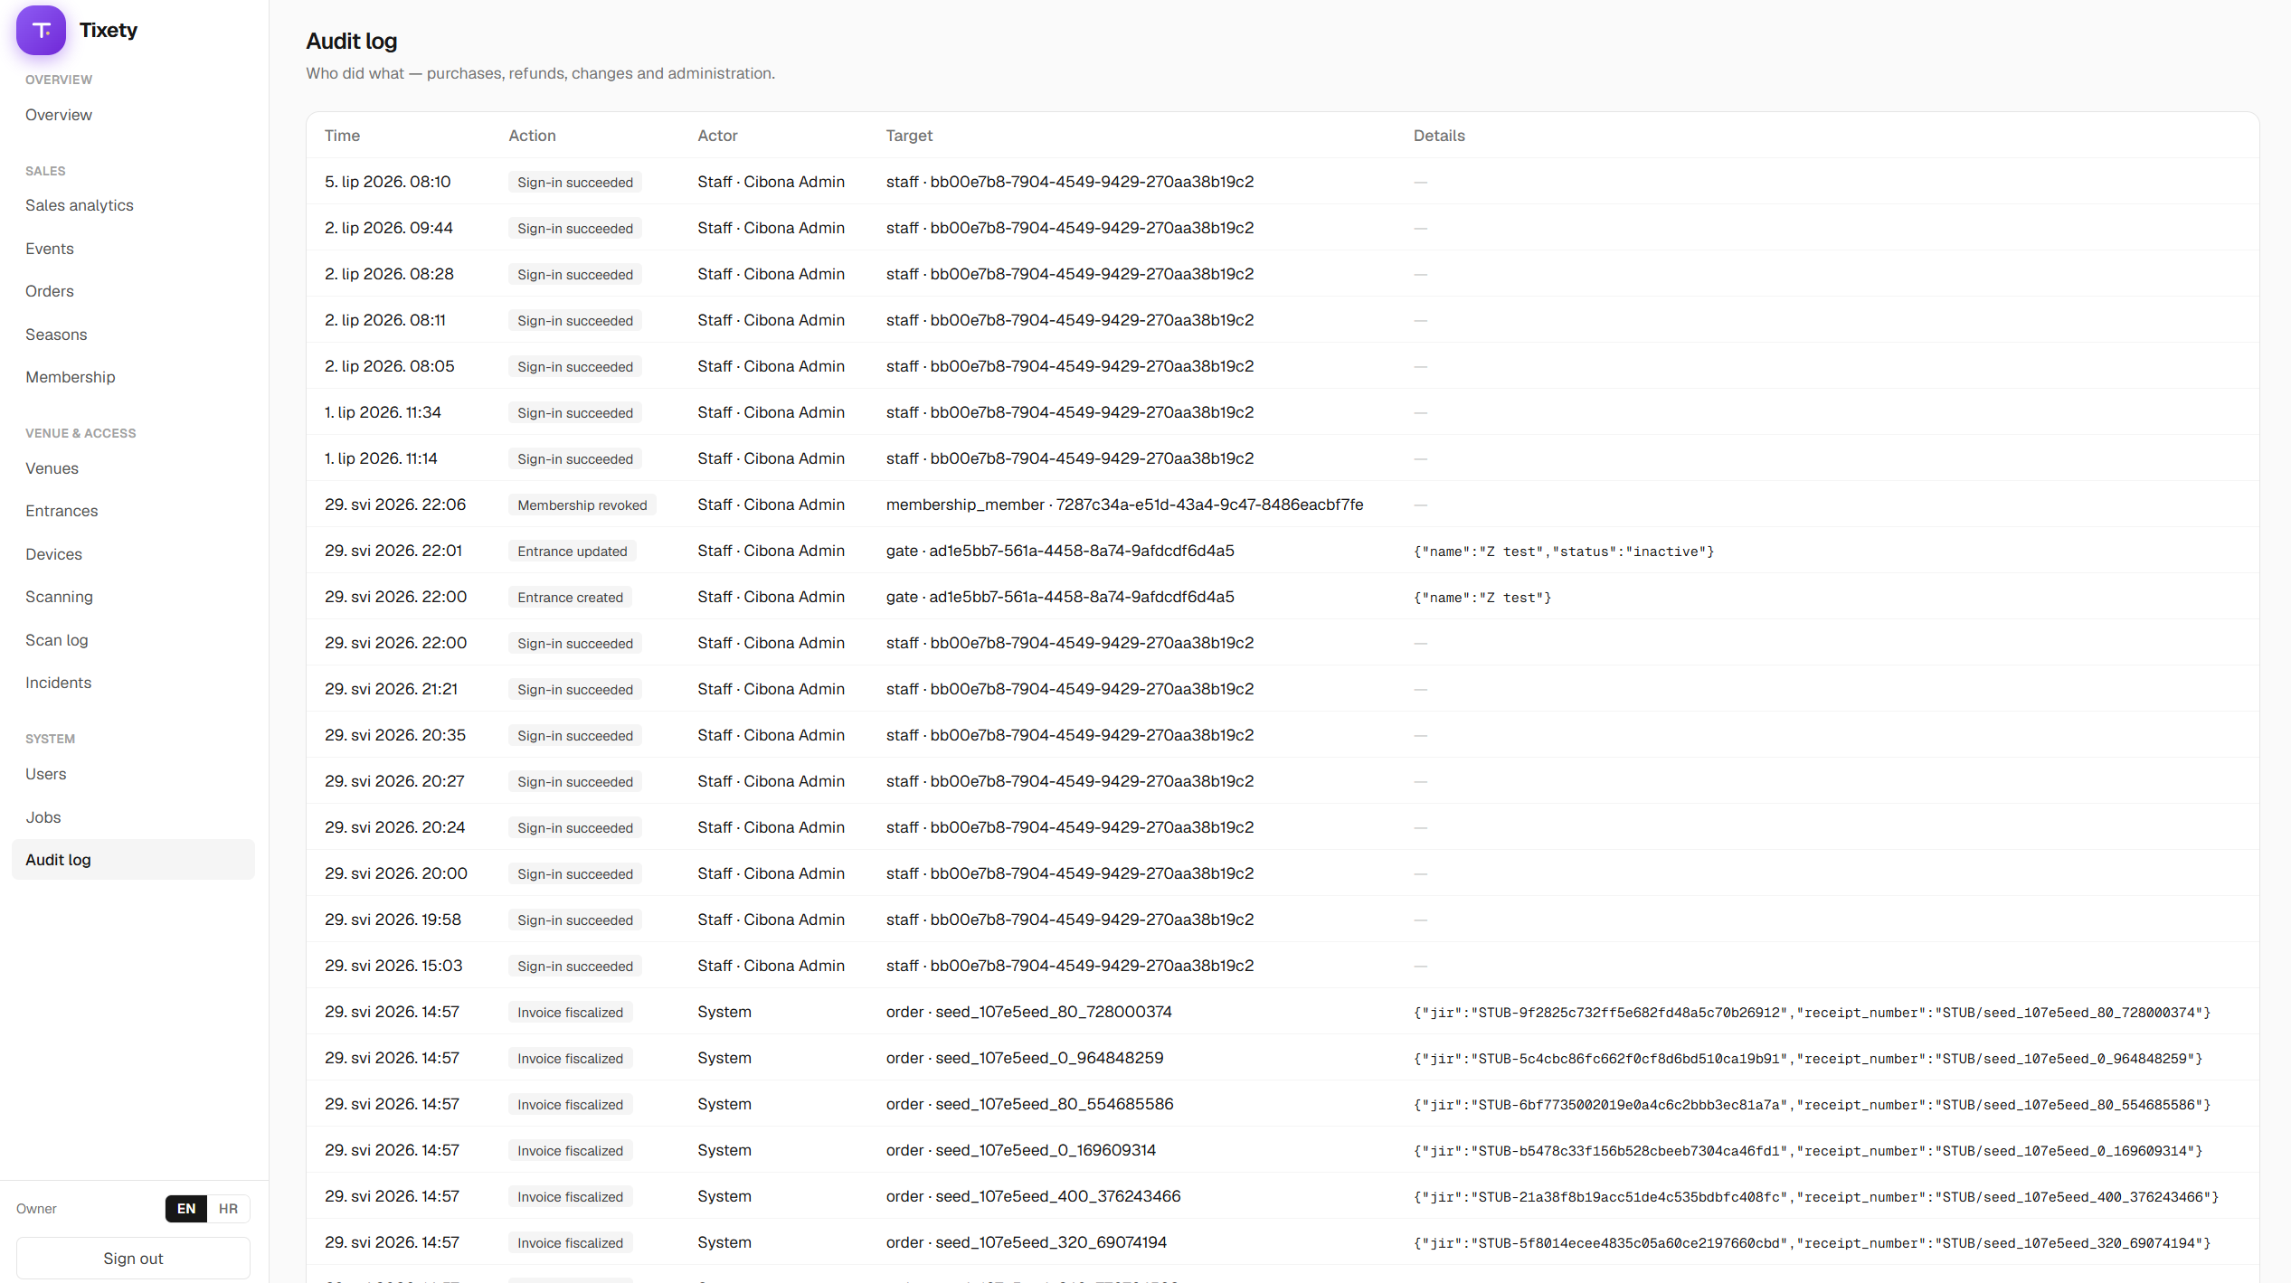Click the Action column header
The image size is (2291, 1283).
[x=532, y=136]
